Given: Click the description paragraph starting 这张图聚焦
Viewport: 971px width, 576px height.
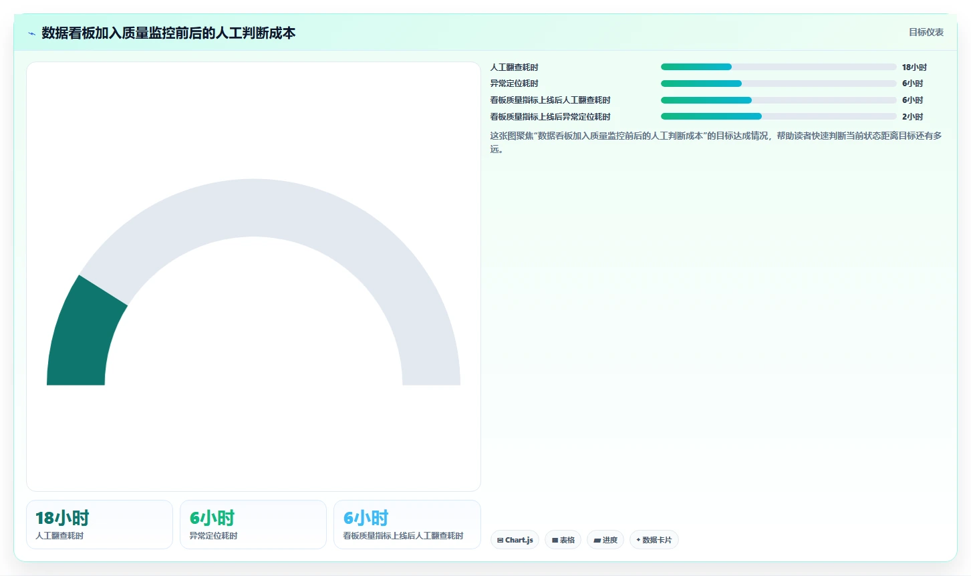Looking at the screenshot, I should (716, 142).
